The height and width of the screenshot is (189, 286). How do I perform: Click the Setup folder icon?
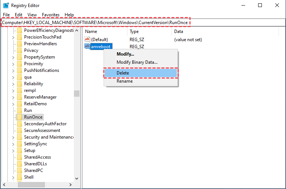click(x=20, y=150)
